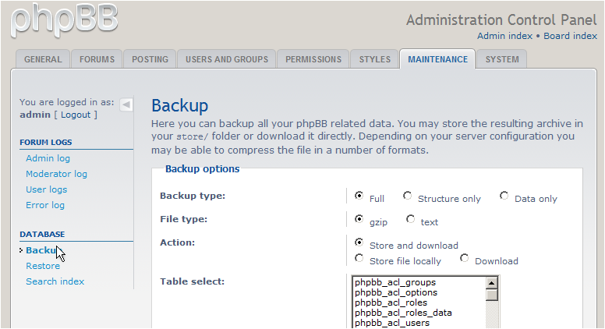Select phpbb_acl_users table entry
Viewport: 605px width, 329px height.
pyautogui.click(x=419, y=323)
